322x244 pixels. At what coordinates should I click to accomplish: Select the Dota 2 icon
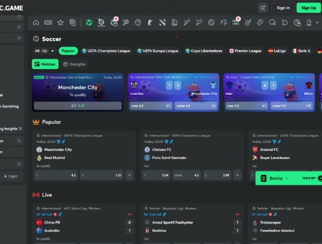(x=162, y=22)
